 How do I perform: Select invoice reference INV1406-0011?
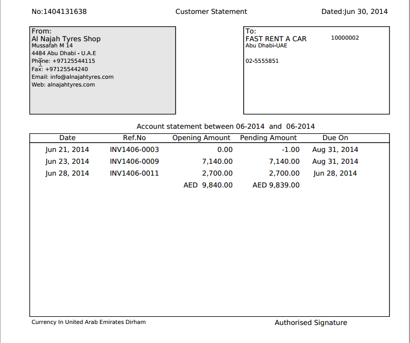134,173
